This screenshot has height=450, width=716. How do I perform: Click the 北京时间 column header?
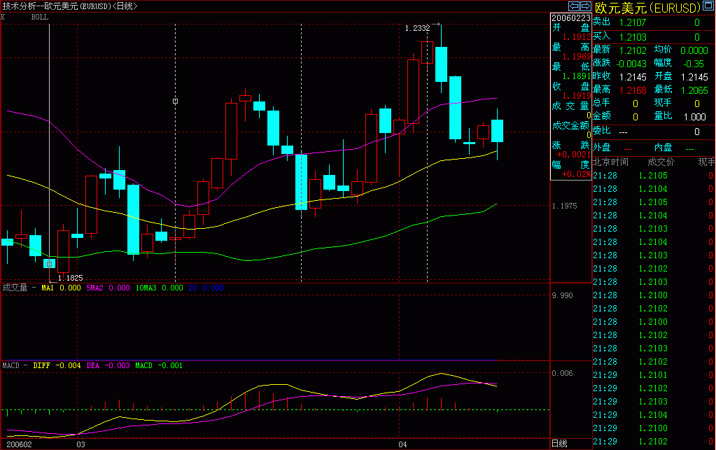(x=610, y=162)
